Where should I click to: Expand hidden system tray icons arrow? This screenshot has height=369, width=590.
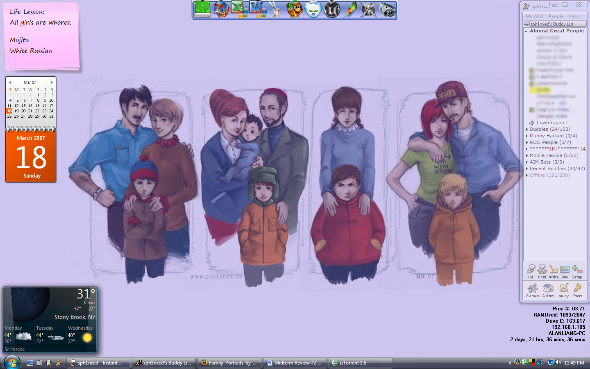(x=510, y=362)
